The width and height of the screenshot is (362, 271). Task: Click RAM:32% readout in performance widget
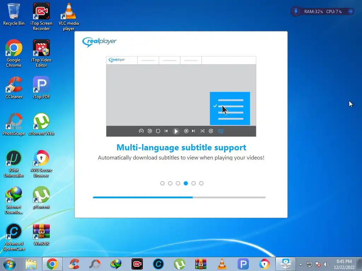[x=313, y=12]
